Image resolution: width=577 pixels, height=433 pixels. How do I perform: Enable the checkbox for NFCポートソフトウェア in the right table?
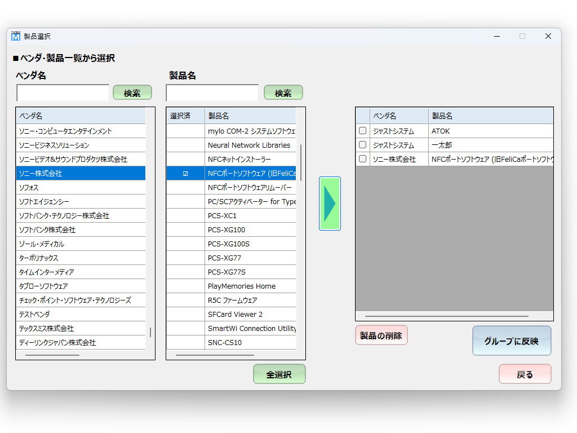(362, 160)
